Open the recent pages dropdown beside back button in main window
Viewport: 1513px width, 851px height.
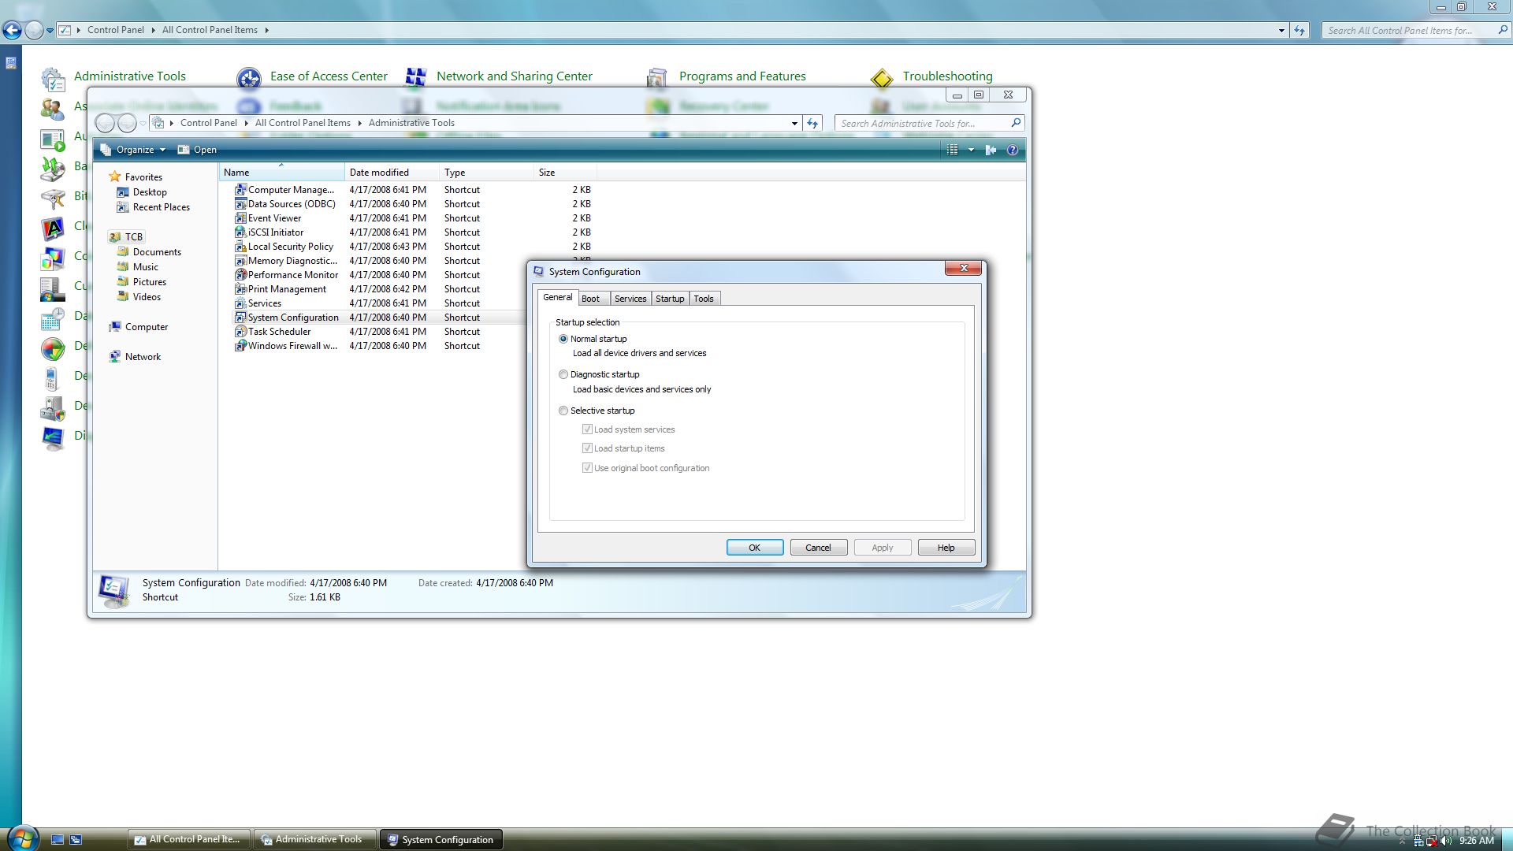click(50, 31)
